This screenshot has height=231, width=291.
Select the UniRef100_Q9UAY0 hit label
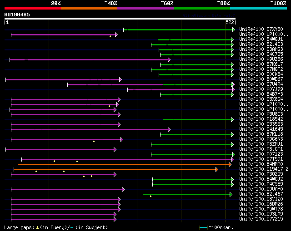click(x=261, y=189)
